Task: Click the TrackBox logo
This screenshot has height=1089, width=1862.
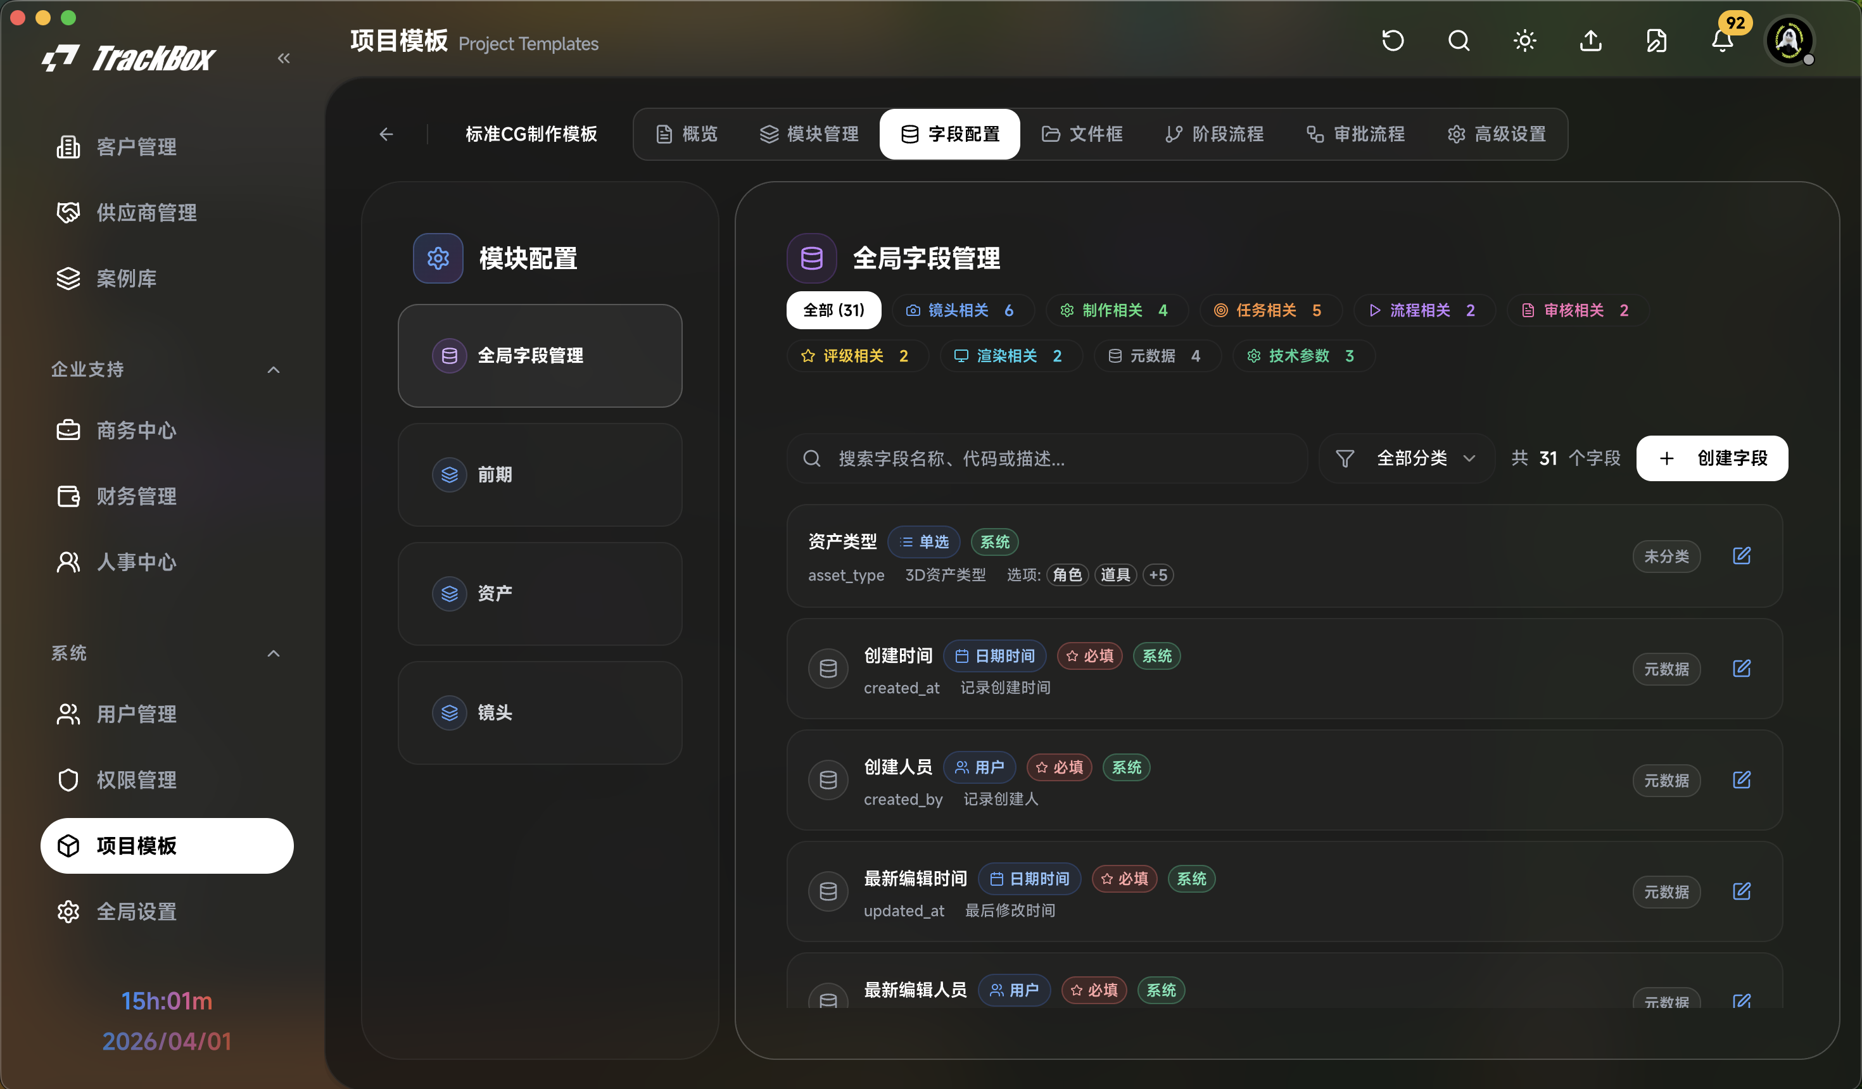Action: pyautogui.click(x=129, y=58)
